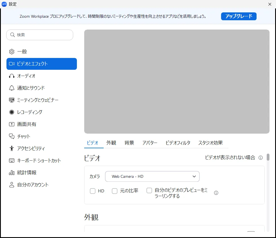Click the monitor icon beside ミーティングとウェビナー
Viewport: 276px width, 238px height.
(12, 100)
